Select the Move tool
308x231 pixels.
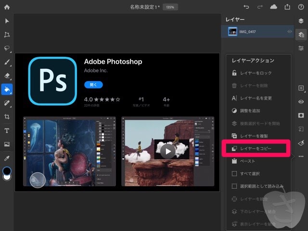tap(7, 21)
